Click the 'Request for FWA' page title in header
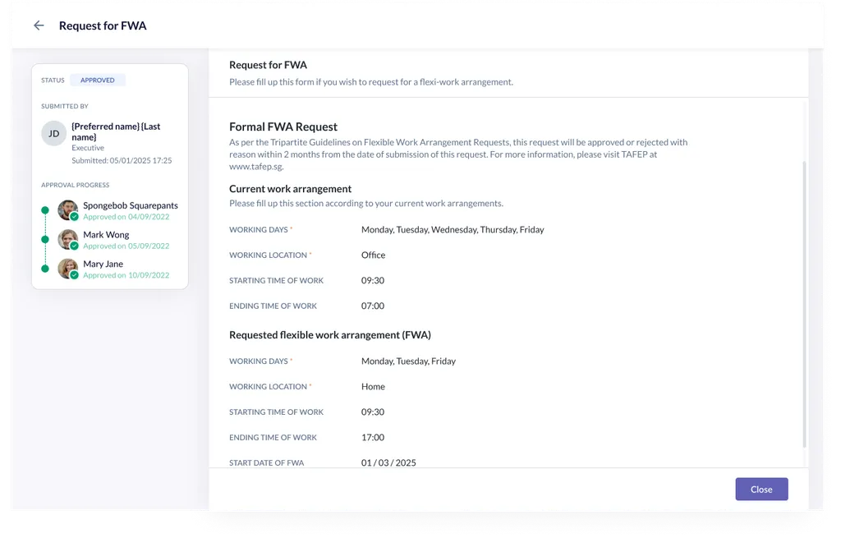This screenshot has height=543, width=841. pos(103,25)
